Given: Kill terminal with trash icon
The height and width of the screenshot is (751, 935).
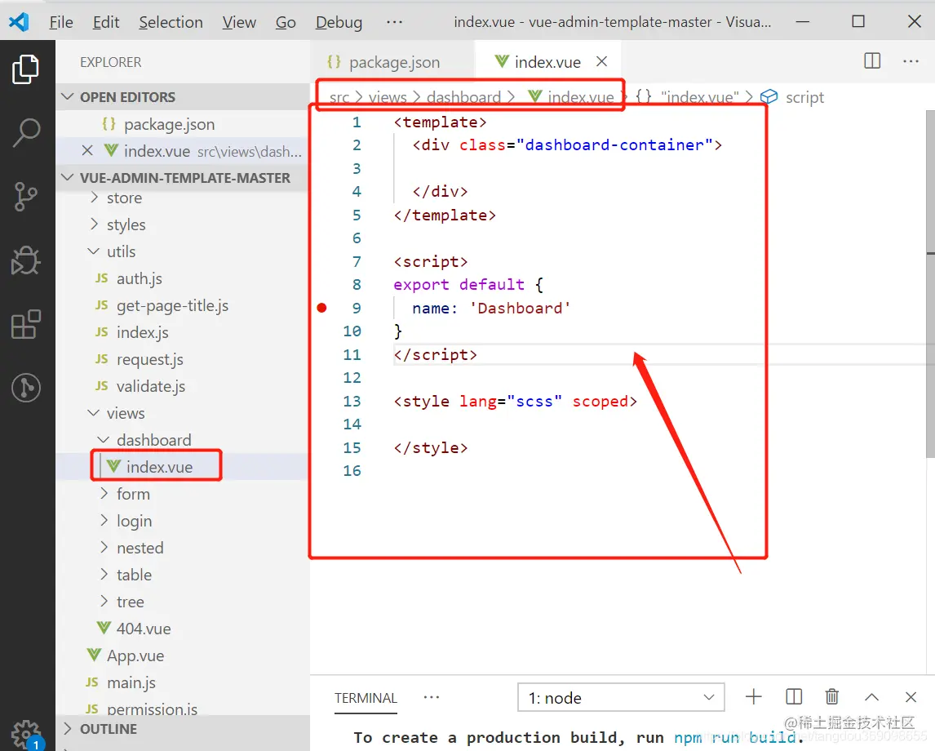Looking at the screenshot, I should pos(832,697).
